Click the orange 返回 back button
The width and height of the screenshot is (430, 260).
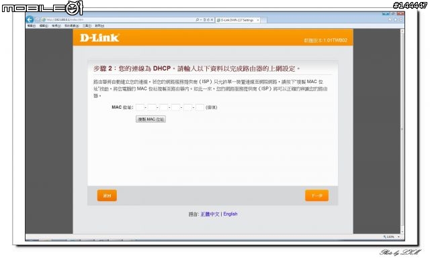pyautogui.click(x=107, y=196)
